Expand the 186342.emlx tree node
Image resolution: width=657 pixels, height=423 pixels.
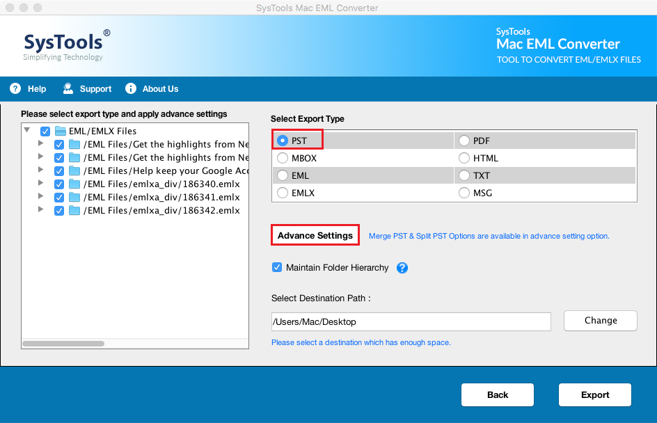40,209
